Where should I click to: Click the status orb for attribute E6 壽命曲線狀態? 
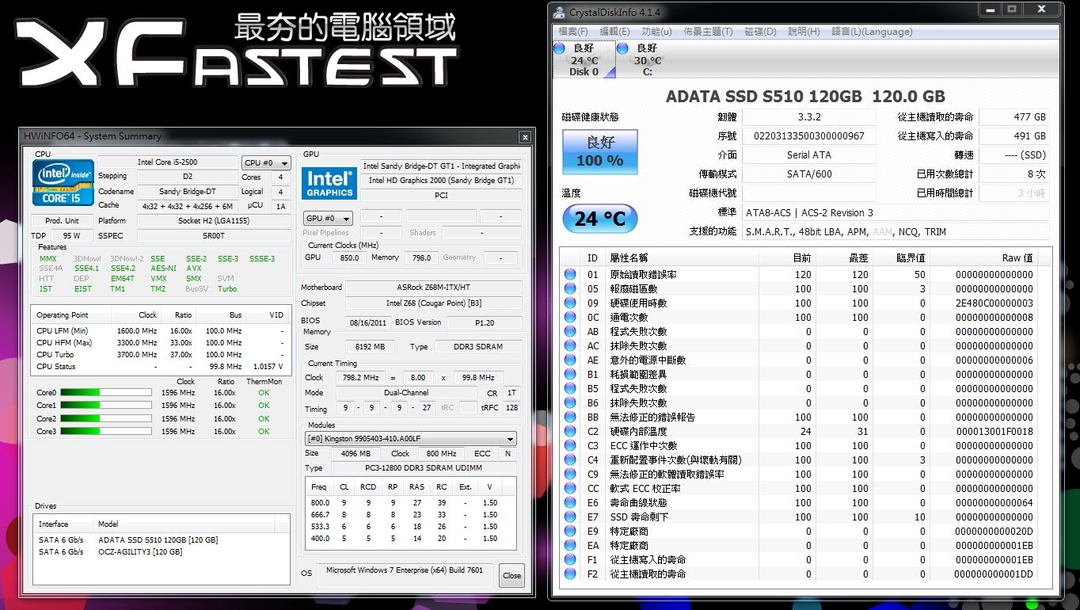(570, 503)
